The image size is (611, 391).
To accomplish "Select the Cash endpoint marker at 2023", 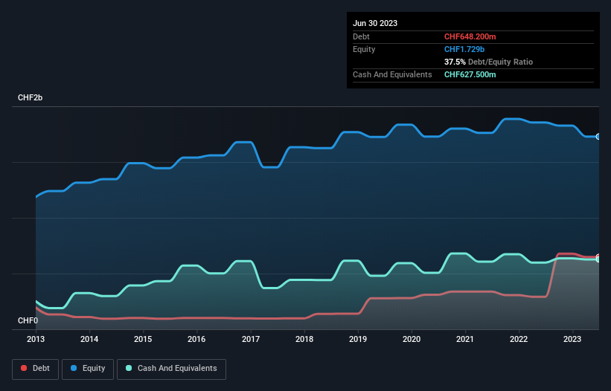I will pos(598,259).
